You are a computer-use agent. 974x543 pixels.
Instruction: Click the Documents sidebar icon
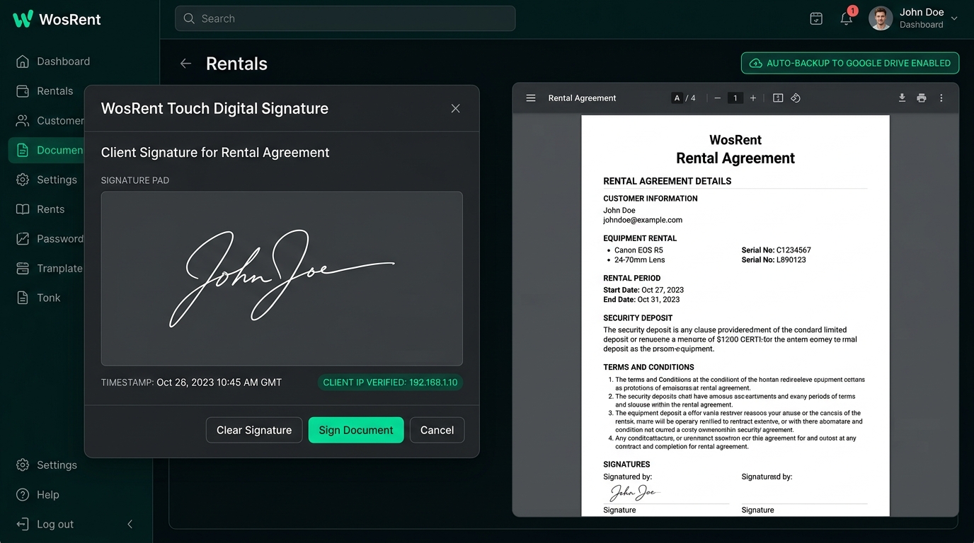(x=23, y=150)
